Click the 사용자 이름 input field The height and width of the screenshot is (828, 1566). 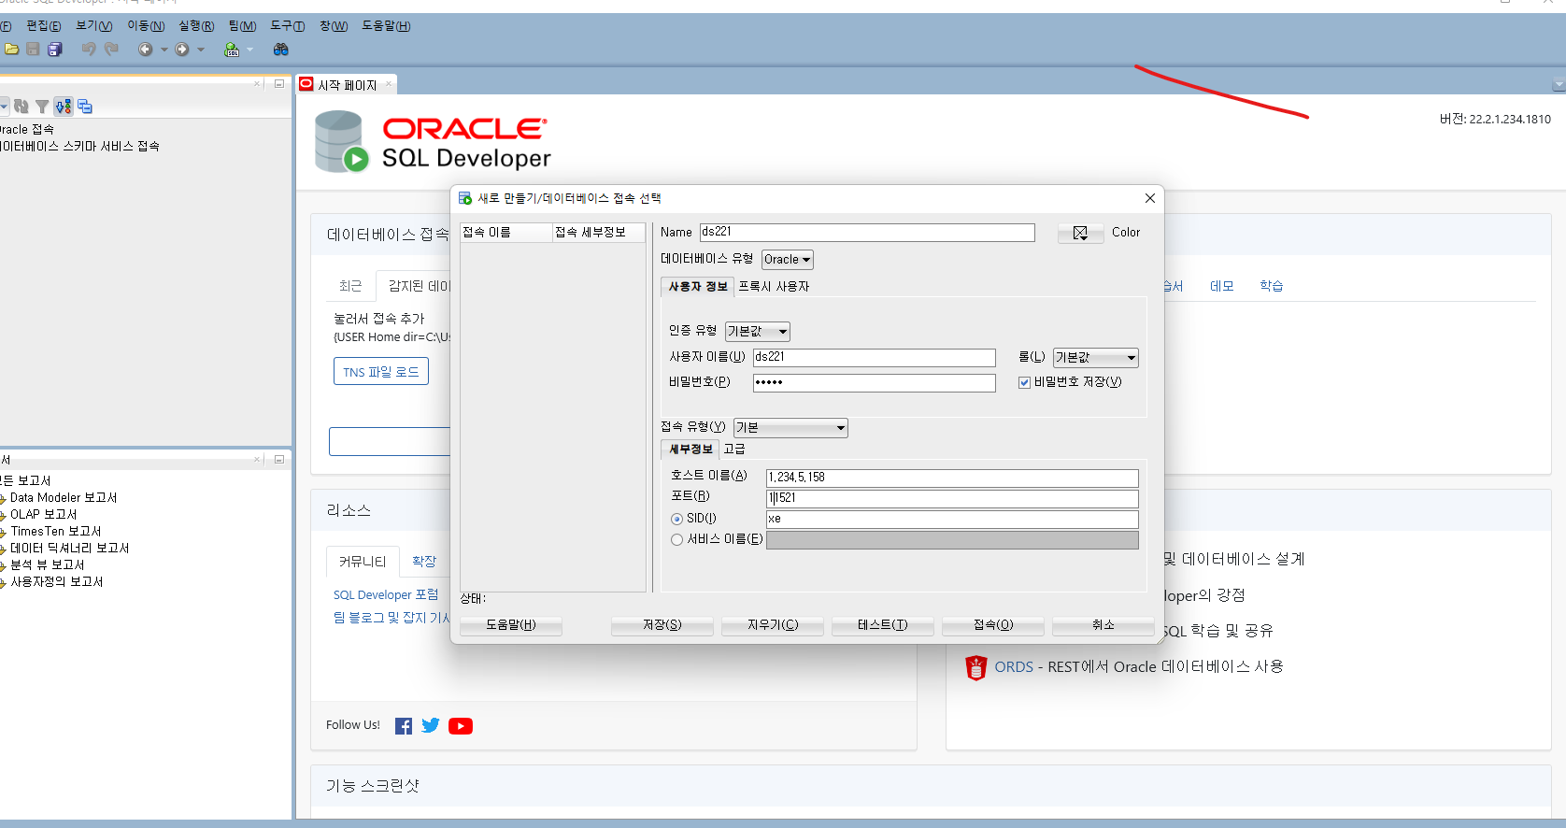point(875,358)
